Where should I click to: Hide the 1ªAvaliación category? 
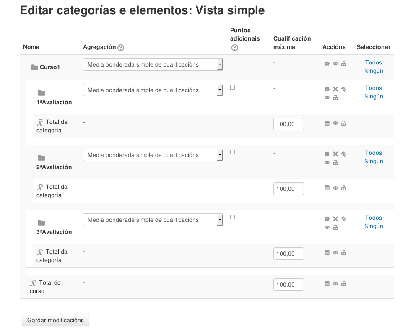327,98
